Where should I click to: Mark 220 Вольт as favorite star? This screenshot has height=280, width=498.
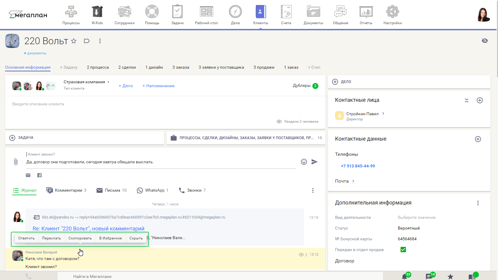point(74,41)
